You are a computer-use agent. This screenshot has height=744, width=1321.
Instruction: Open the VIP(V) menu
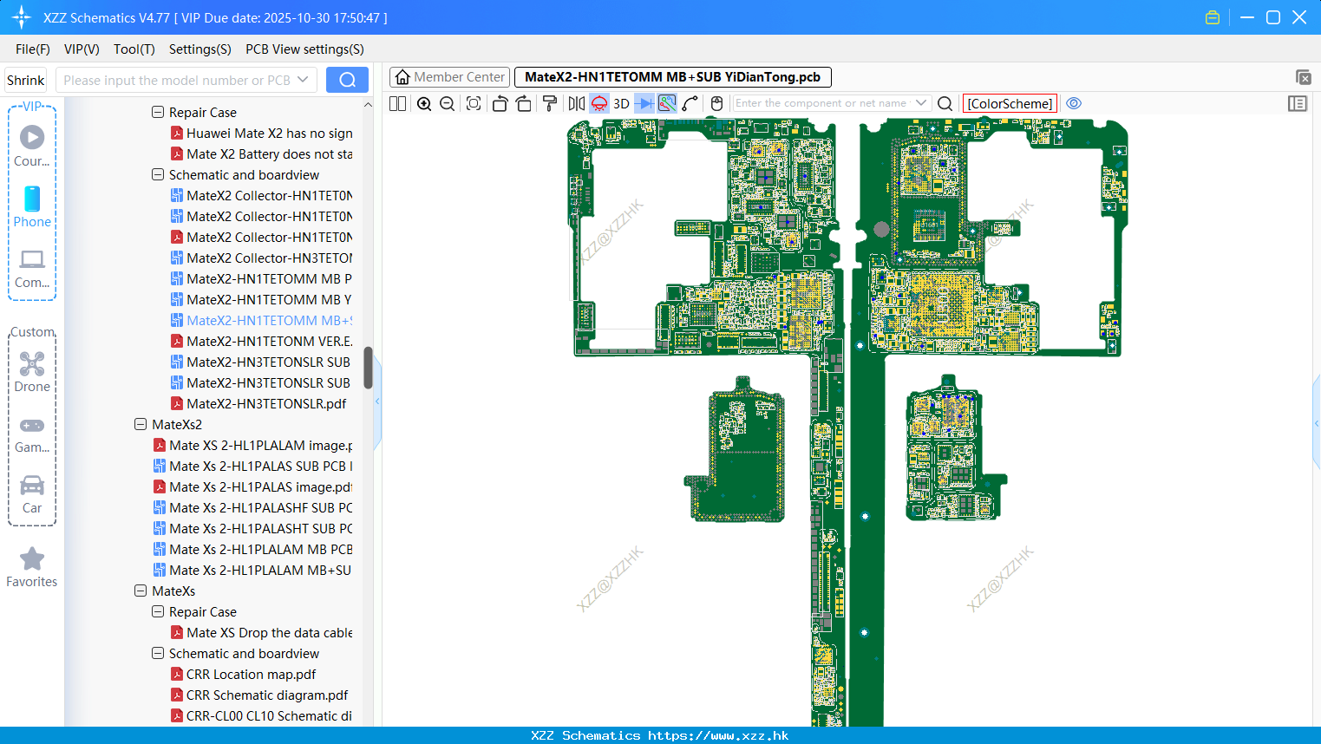pyautogui.click(x=82, y=49)
